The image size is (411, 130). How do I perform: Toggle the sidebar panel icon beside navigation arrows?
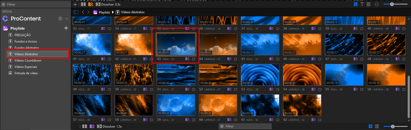point(76,12)
